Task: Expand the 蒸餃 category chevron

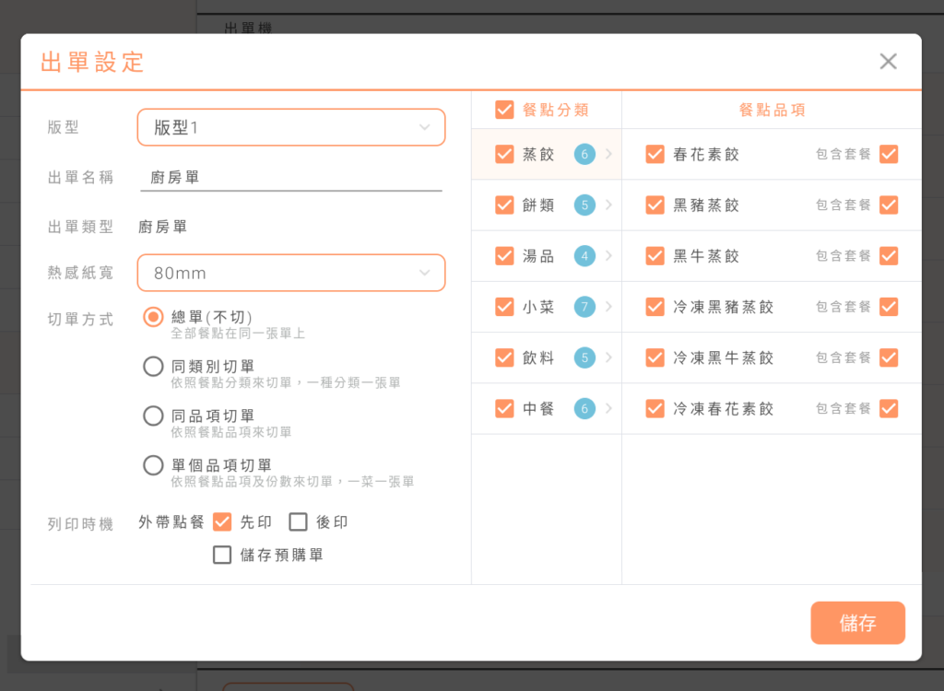Action: click(x=608, y=154)
